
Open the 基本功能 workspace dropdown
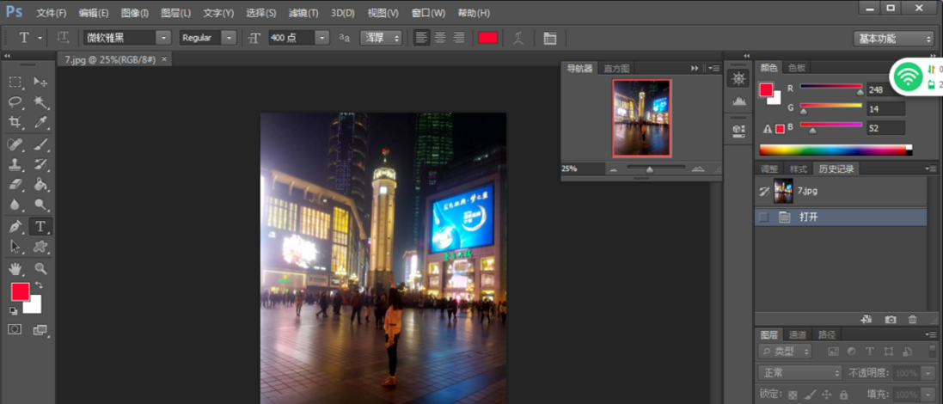893,39
